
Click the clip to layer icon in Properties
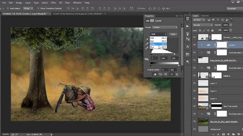pos(155,74)
